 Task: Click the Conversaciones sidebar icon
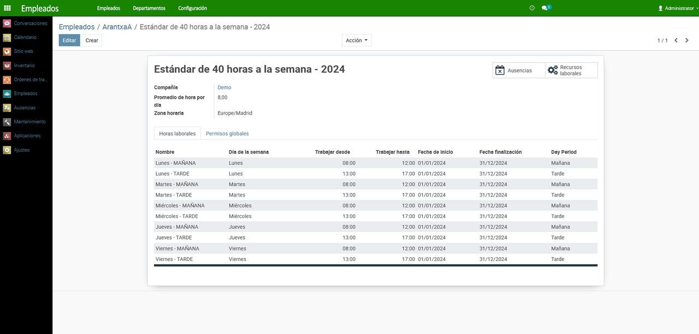[7, 23]
